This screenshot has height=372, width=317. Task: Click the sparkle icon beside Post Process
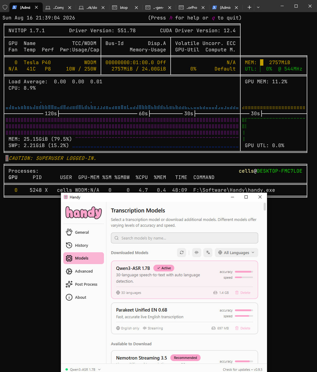coord(69,284)
